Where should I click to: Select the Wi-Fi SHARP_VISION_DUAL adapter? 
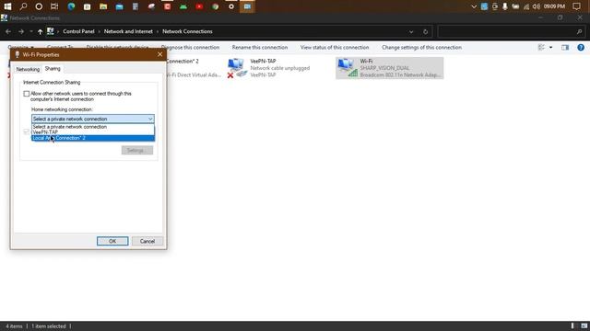(x=389, y=68)
